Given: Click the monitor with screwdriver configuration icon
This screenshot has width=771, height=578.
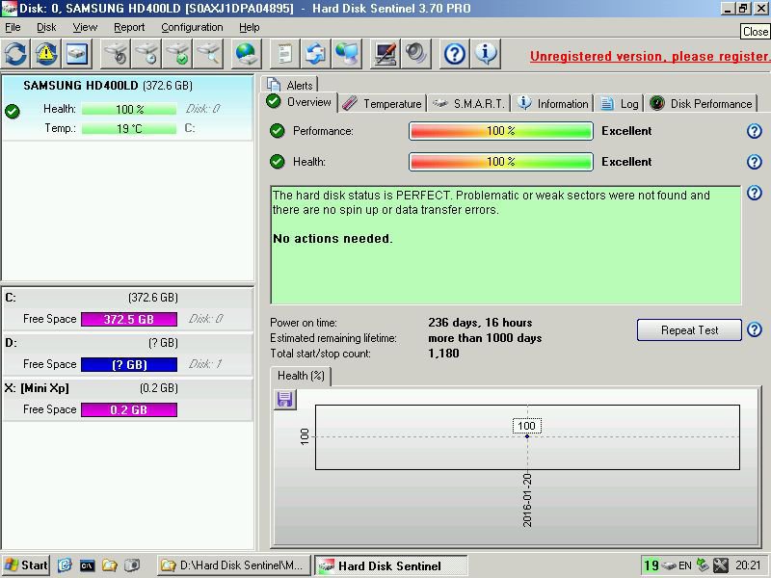Looking at the screenshot, I should (385, 54).
